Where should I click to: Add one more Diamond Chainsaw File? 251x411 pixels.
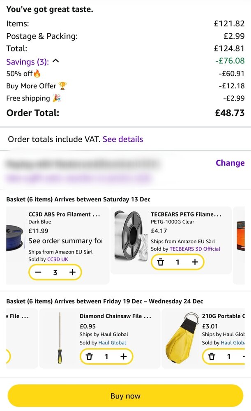[x=123, y=356]
